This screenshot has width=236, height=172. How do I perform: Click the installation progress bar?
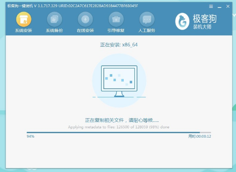(x=119, y=132)
